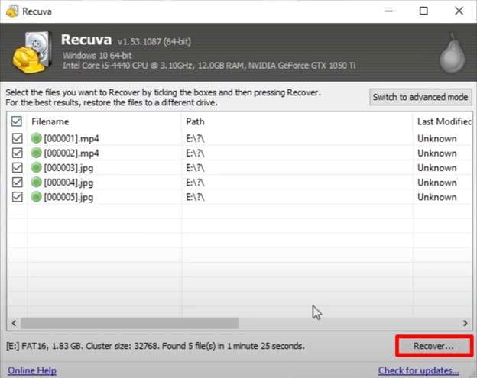This screenshot has width=477, height=378.
Task: Untick the checkbox for [000002].mp4
Action: [x=18, y=153]
